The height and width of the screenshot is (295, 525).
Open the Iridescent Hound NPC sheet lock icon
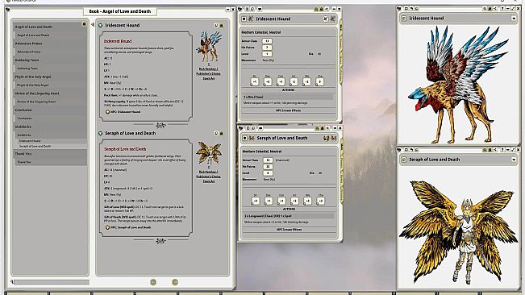pyautogui.click(x=321, y=9)
